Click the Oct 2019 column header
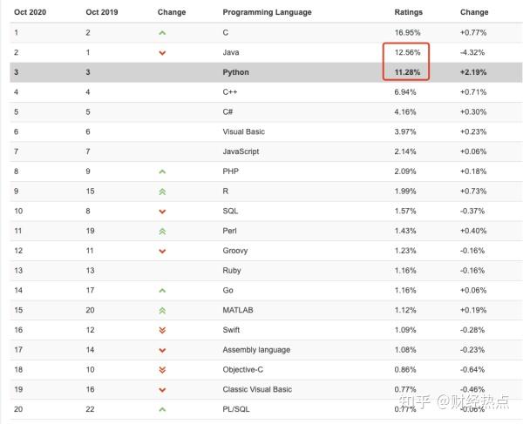 103,13
